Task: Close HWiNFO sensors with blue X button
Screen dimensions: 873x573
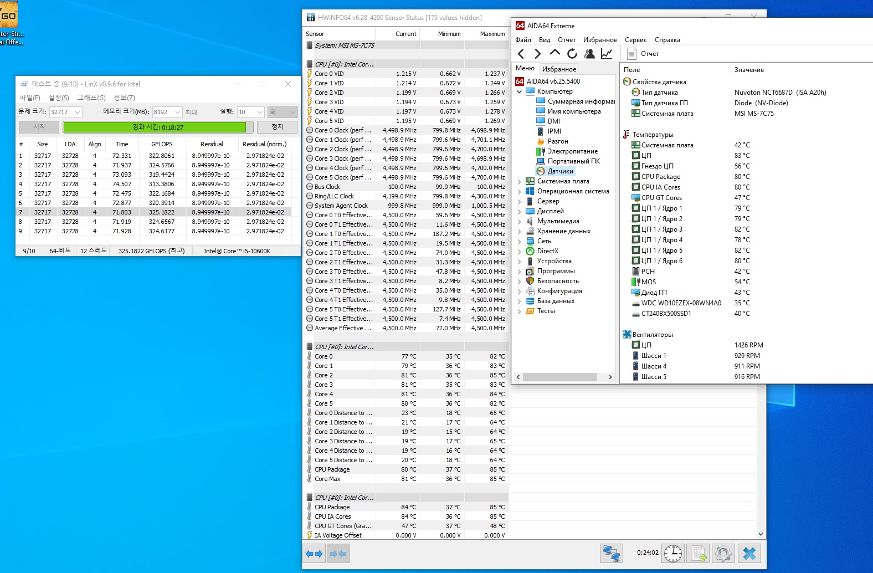Action: coord(749,554)
